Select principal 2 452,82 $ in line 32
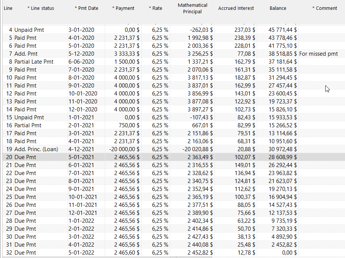 192,252
